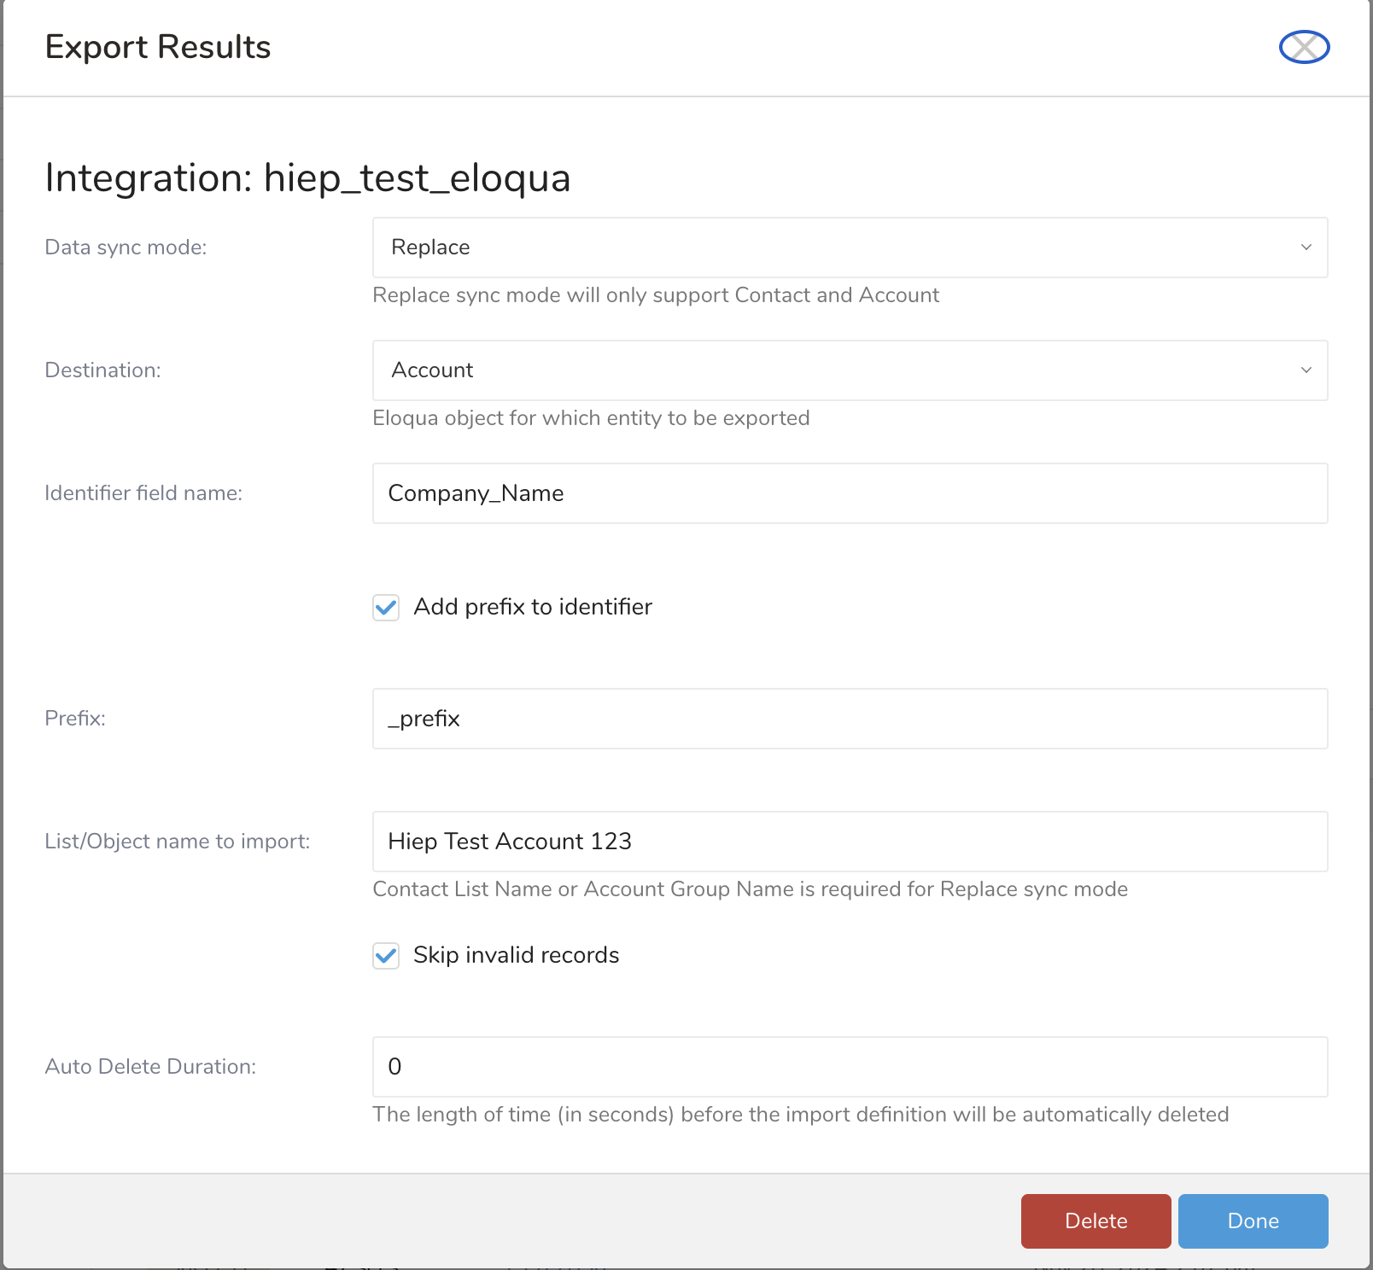
Task: Click into the Prefix text field
Action: point(849,719)
